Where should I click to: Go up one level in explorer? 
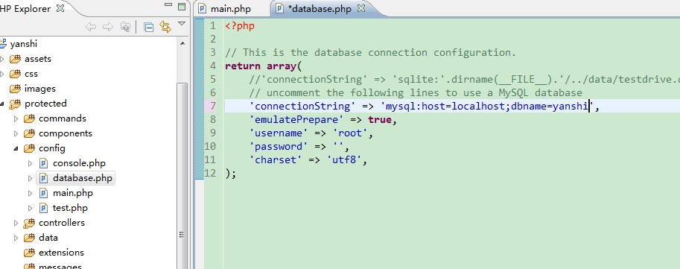pos(125,27)
